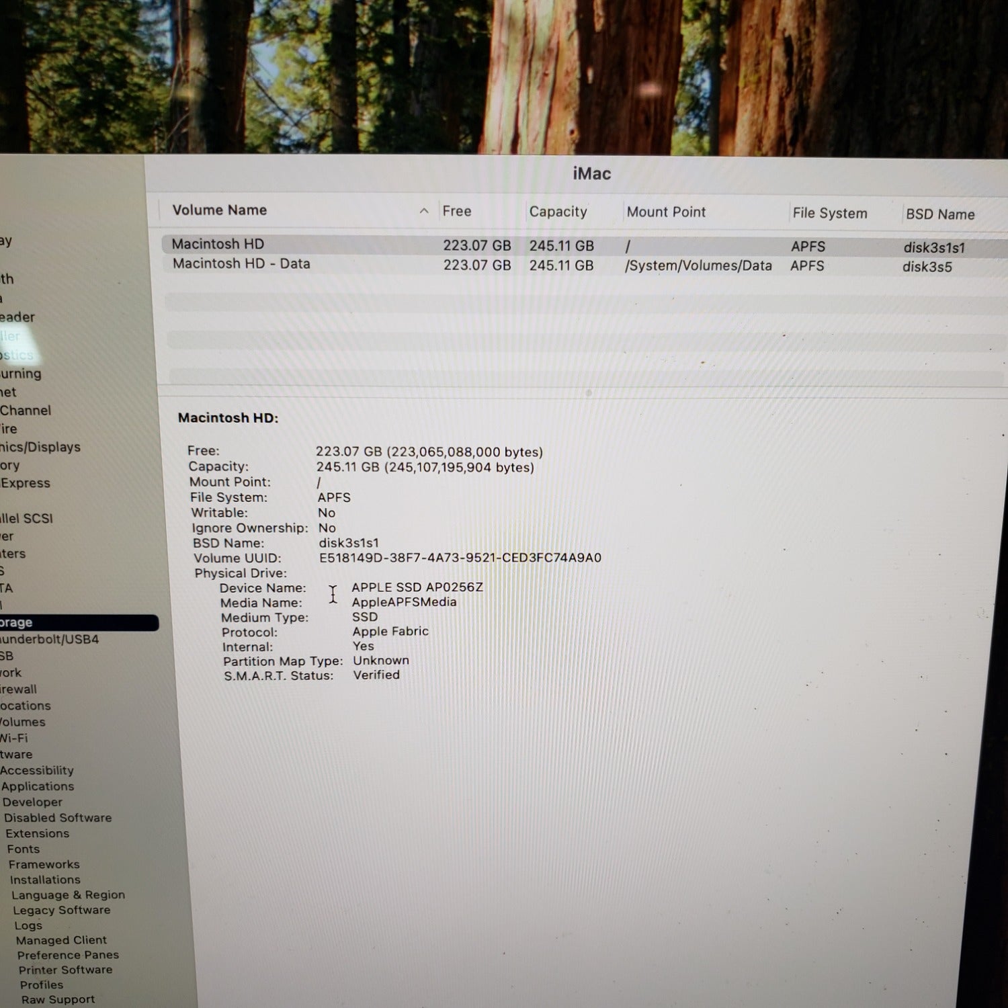Image resolution: width=1008 pixels, height=1008 pixels.
Task: Open Language & Region in the sidebar
Action: (x=68, y=894)
